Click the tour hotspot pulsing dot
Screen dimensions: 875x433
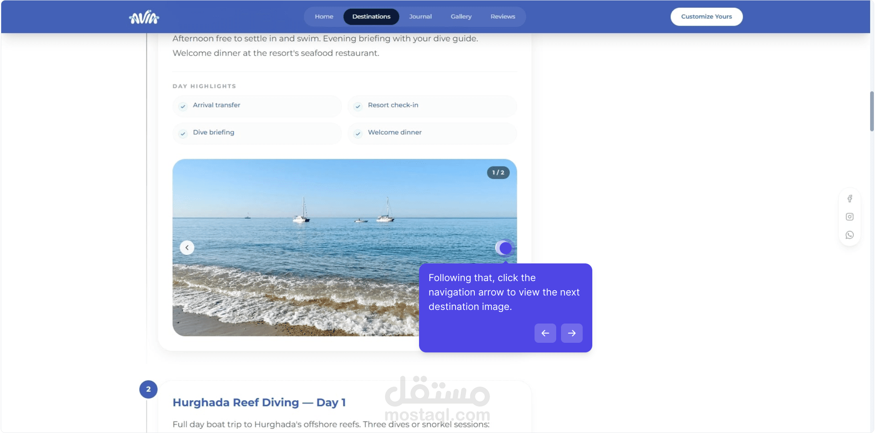click(x=505, y=248)
